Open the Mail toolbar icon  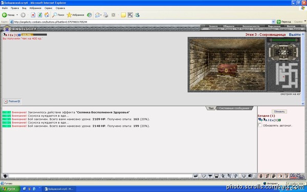click(x=97, y=15)
